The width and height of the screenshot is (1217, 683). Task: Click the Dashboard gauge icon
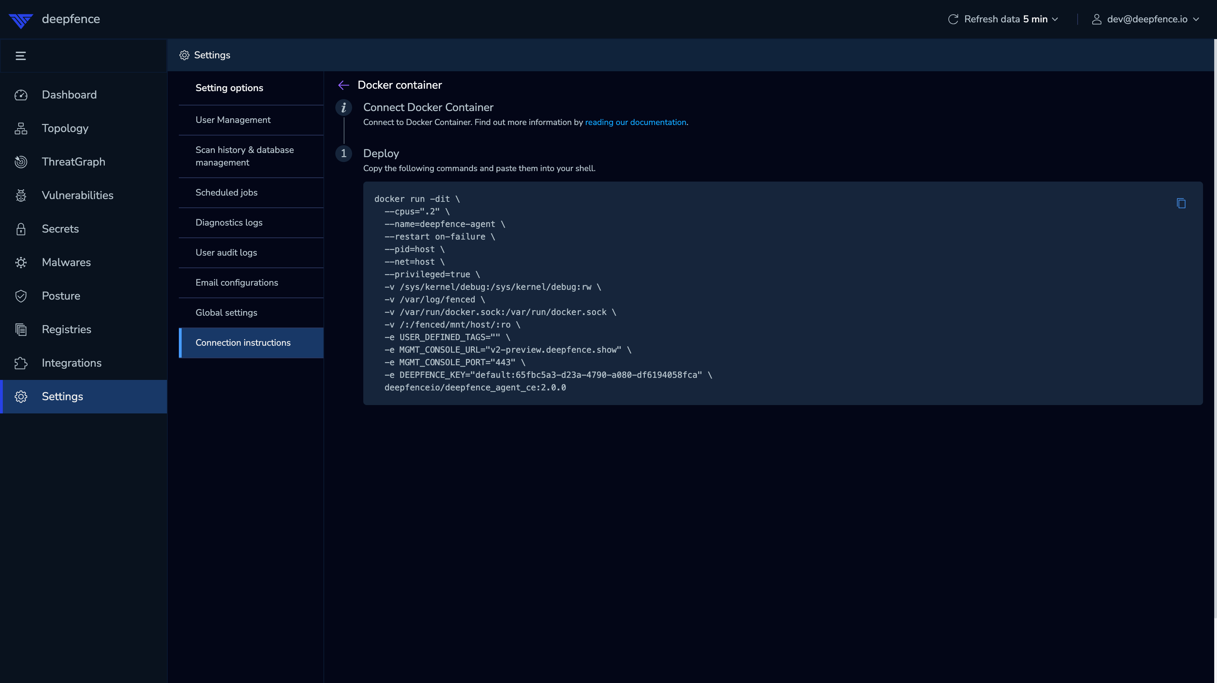(21, 95)
